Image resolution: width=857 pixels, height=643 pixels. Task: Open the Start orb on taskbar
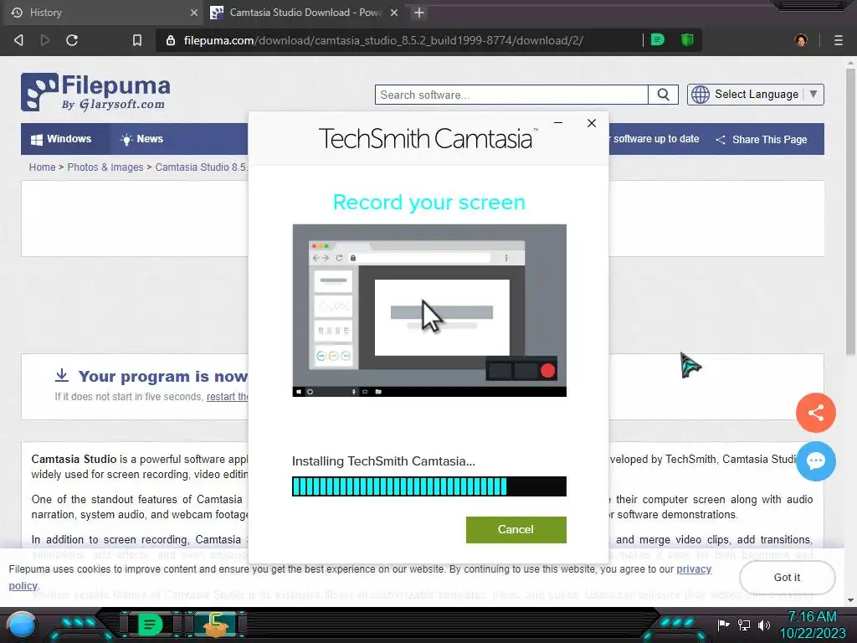click(21, 626)
